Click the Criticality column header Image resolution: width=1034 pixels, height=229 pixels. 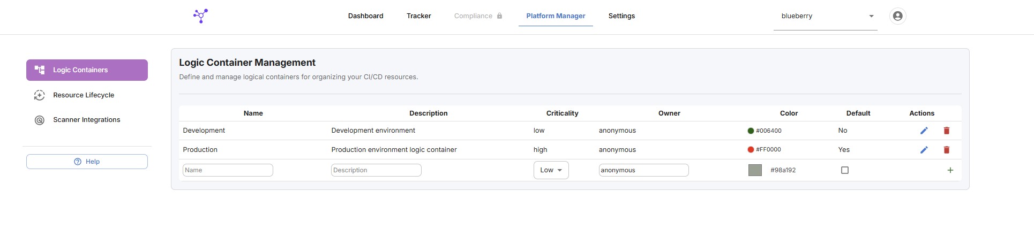tap(563, 113)
